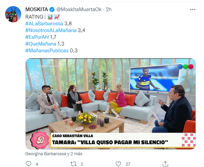The height and width of the screenshot is (167, 204).
Task: Click the bar chart emoji after RATING
Action: (x=50, y=17)
